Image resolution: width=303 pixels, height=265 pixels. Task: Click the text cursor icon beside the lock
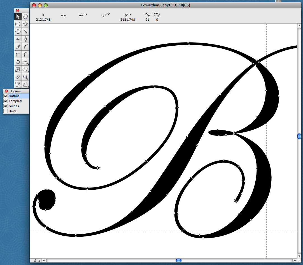coord(39,261)
